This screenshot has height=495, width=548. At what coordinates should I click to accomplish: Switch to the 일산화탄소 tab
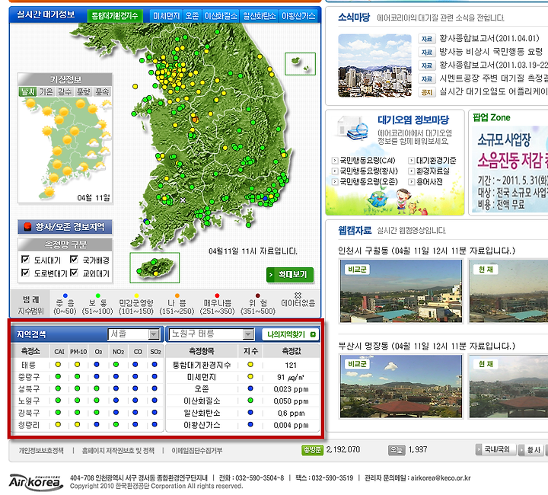pos(260,16)
